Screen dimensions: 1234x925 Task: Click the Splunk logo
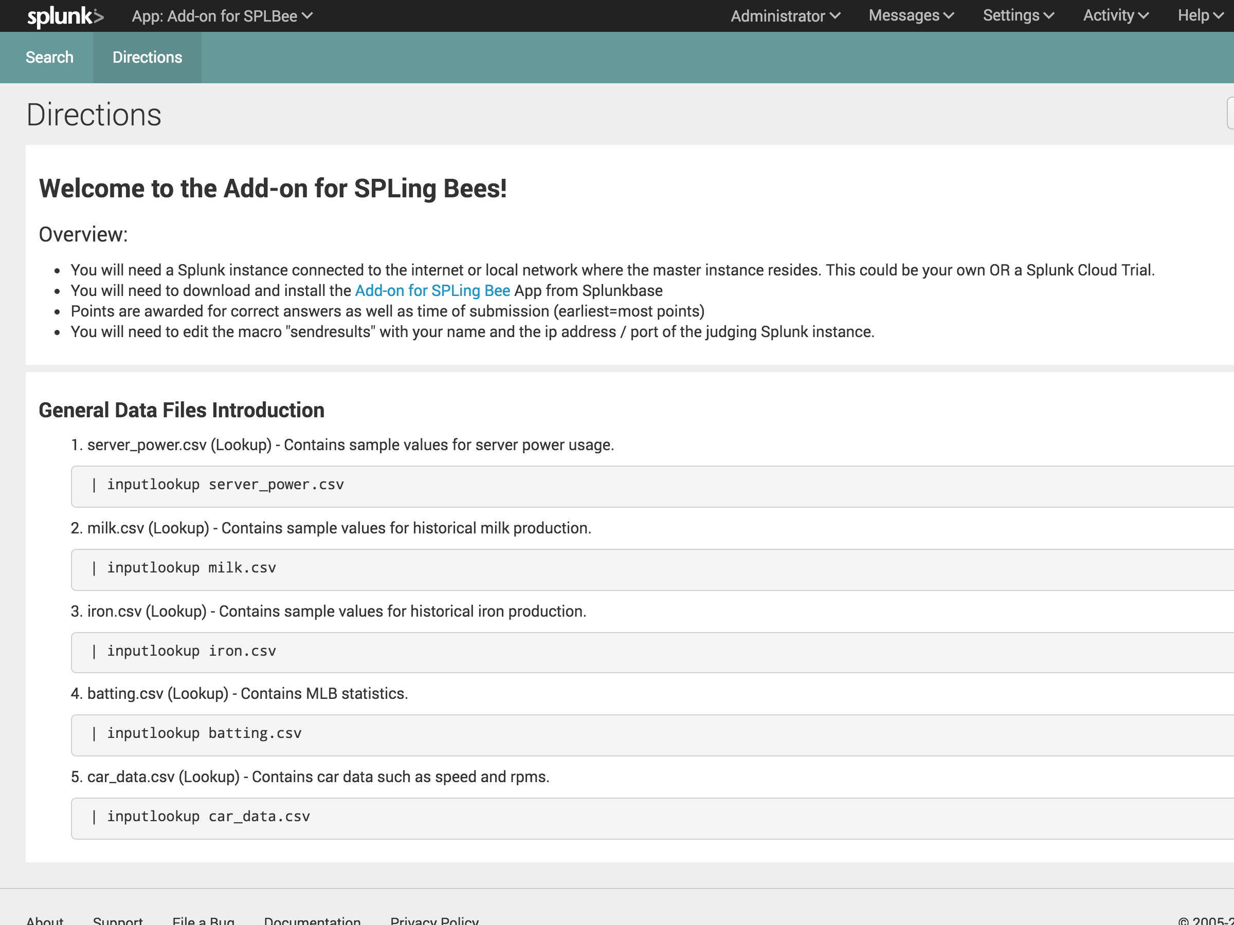[x=65, y=15]
